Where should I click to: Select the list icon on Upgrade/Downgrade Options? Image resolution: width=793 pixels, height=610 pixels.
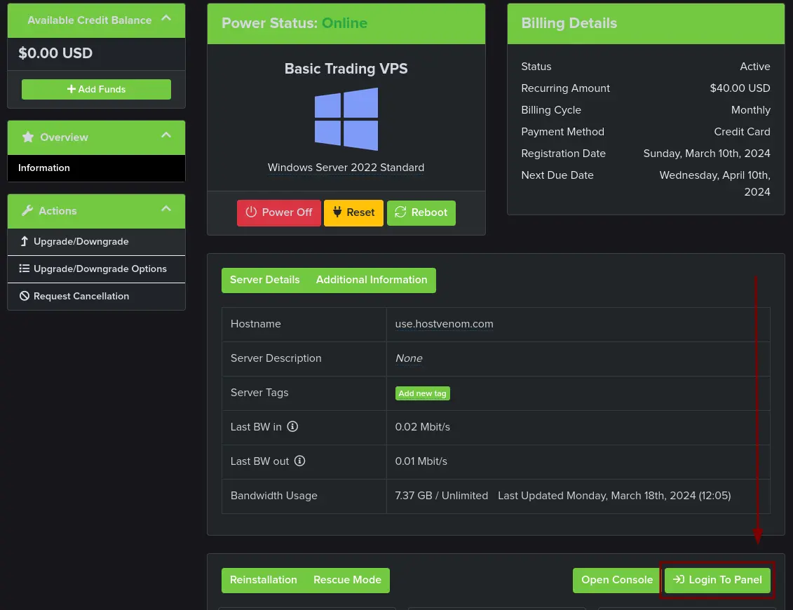point(25,269)
